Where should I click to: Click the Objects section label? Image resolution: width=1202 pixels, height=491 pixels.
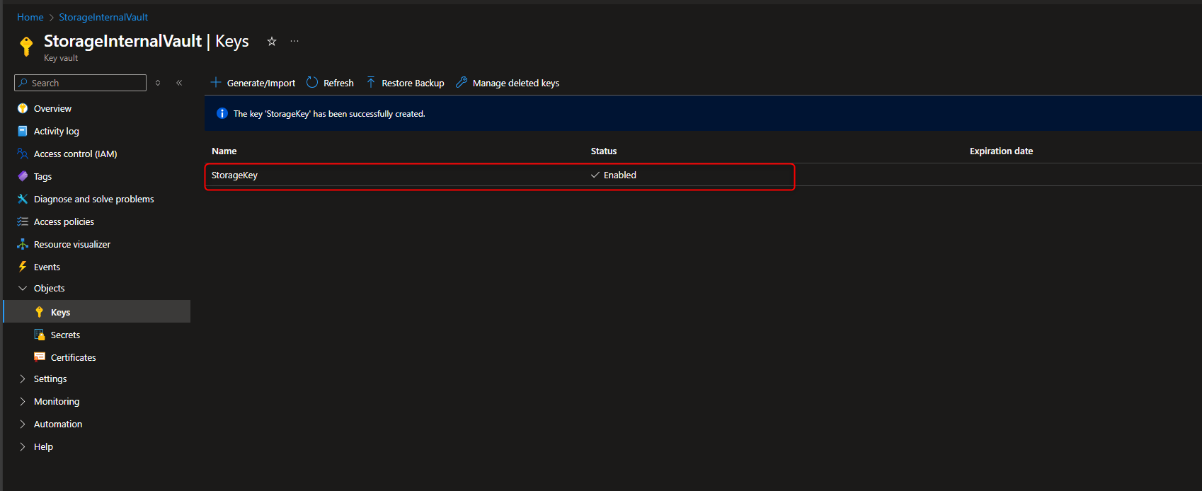[x=49, y=288]
